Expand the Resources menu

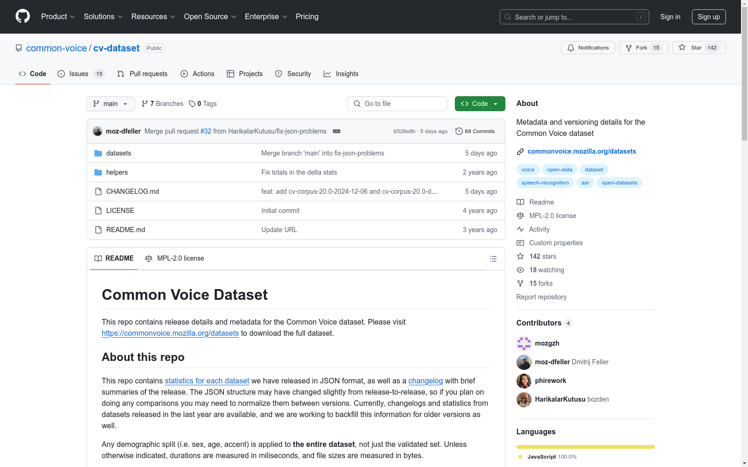coord(153,17)
